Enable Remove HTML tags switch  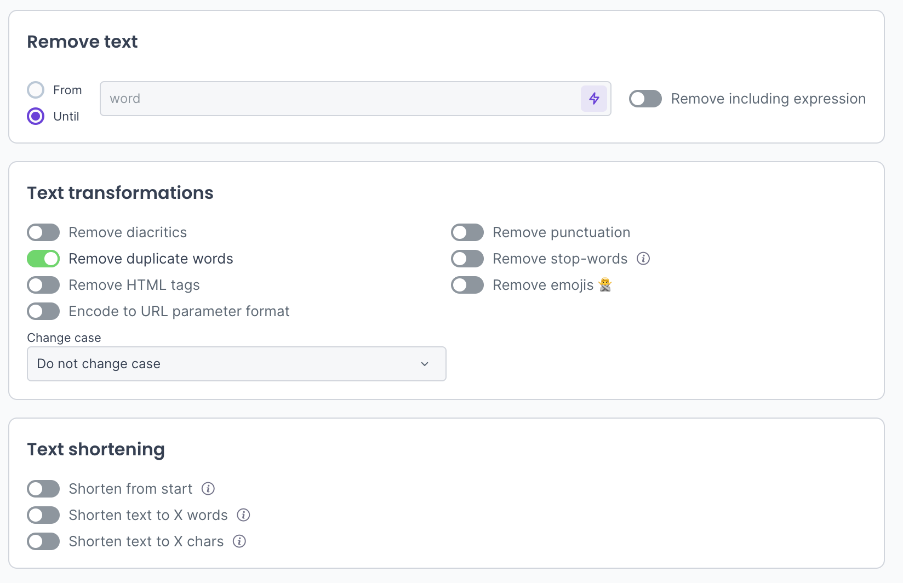(x=43, y=285)
